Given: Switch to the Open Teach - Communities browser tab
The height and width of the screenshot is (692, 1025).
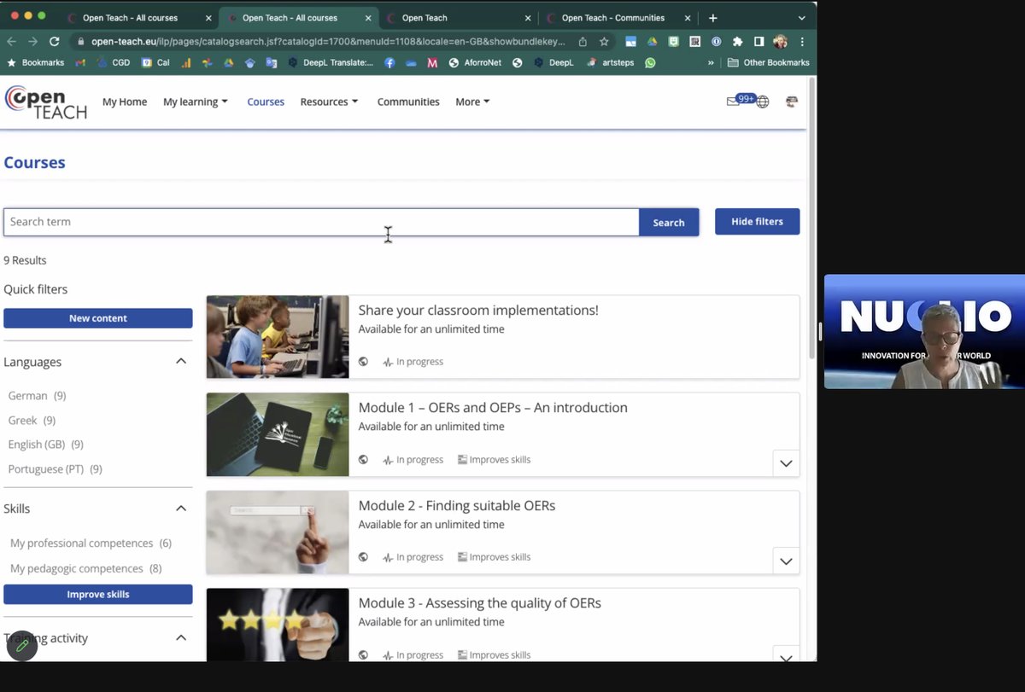Looking at the screenshot, I should (614, 16).
